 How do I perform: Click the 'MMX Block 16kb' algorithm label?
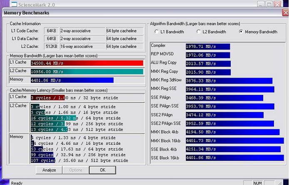[165, 141]
